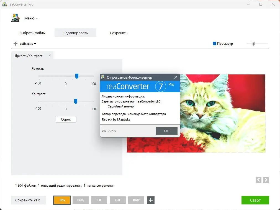The height and width of the screenshot is (210, 280).
Task: Switch to the Сохранить tab
Action: click(x=119, y=33)
